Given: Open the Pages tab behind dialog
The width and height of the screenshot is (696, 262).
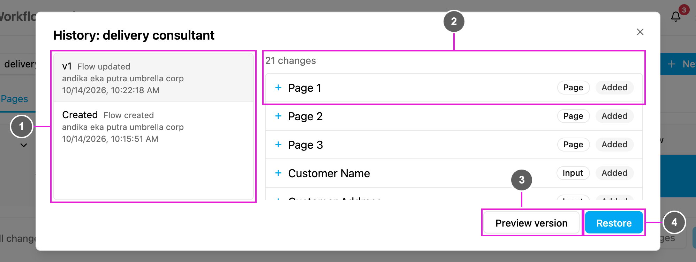Looking at the screenshot, I should tap(15, 99).
